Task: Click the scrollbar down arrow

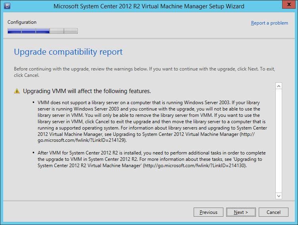Action: pyautogui.click(x=279, y=196)
